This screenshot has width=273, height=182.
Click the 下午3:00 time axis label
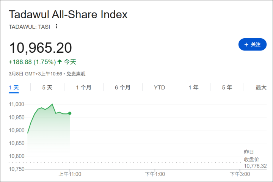click(x=240, y=174)
